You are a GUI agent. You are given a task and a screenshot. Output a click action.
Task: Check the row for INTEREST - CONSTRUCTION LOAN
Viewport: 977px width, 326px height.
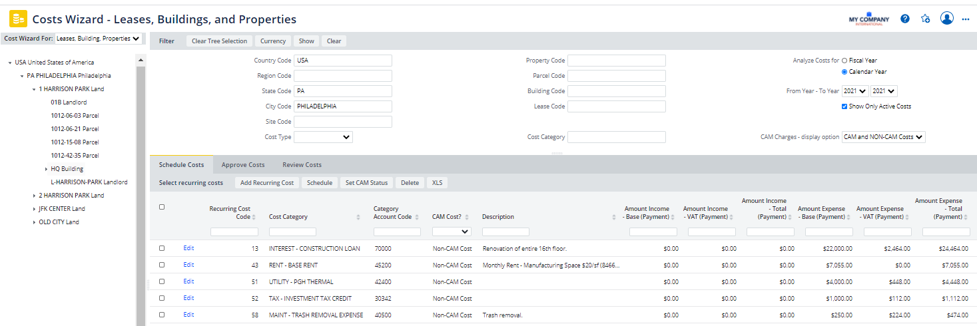click(162, 248)
